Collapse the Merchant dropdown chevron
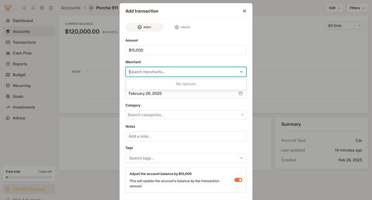372x200 pixels. [241, 71]
